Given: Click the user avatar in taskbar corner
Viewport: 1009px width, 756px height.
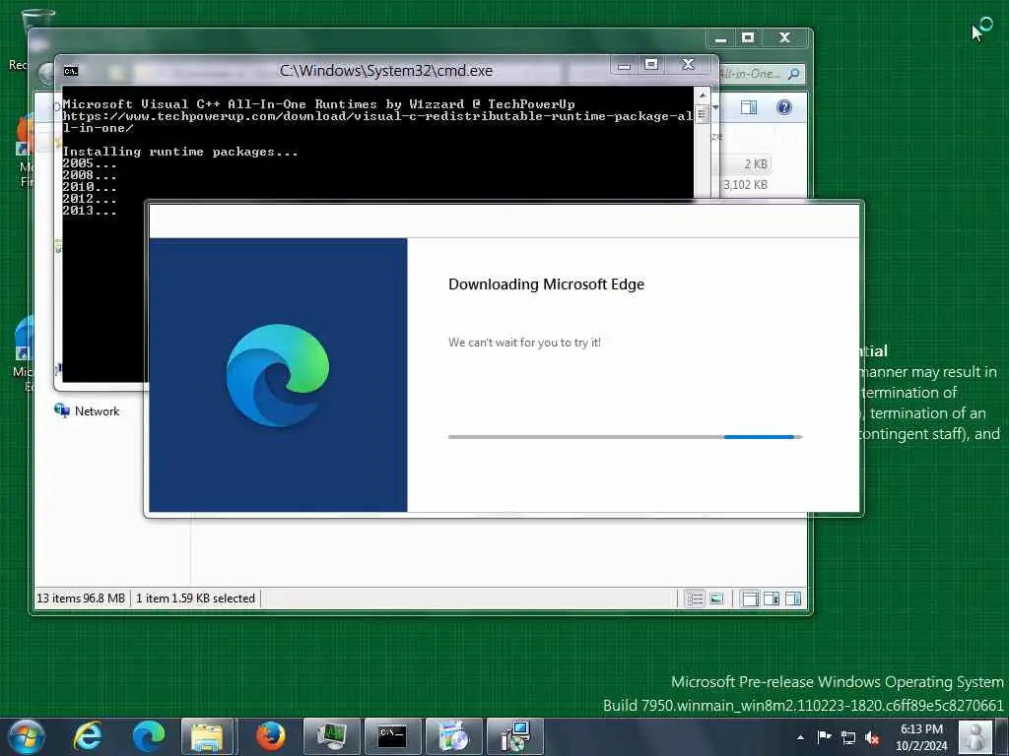Looking at the screenshot, I should pyautogui.click(x=975, y=736).
